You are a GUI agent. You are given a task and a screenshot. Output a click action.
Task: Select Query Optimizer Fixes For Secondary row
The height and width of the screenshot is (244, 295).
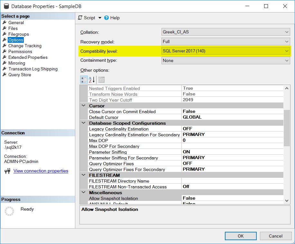click(x=186, y=169)
